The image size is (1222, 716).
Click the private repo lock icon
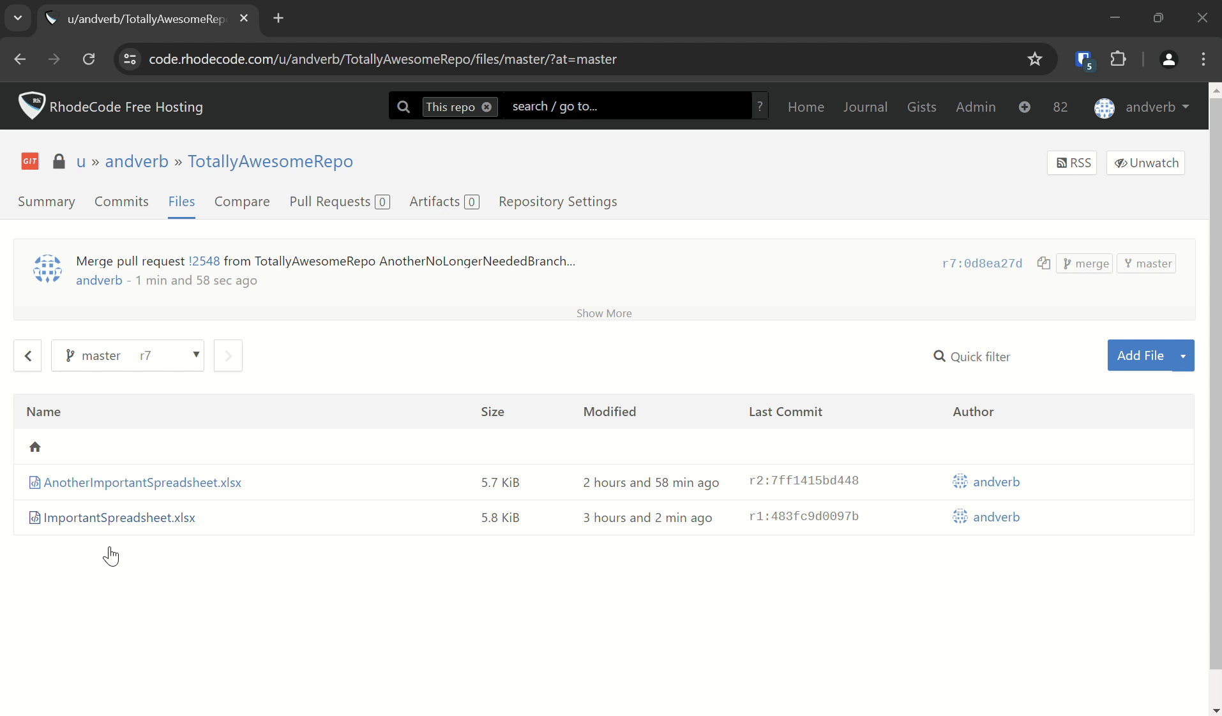pyautogui.click(x=59, y=161)
